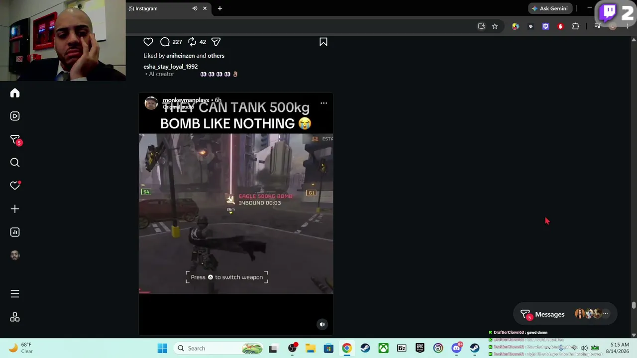Save the post with the bookmark icon
This screenshot has width=637, height=358.
point(323,42)
